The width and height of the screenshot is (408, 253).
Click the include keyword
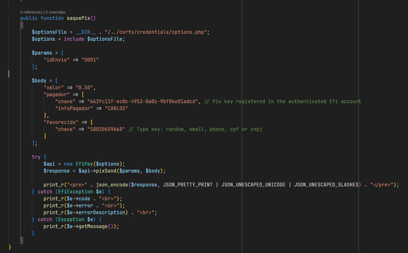[74, 39]
